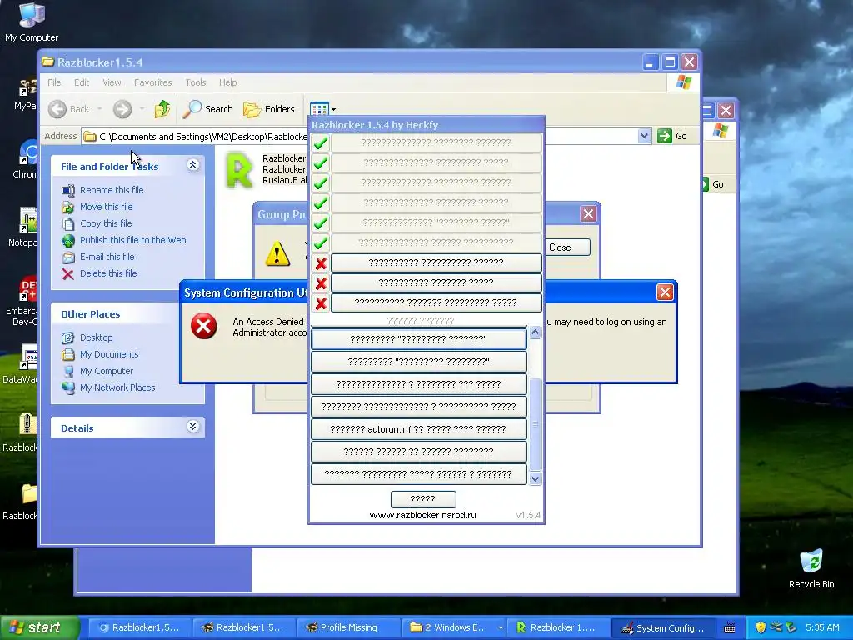Click the Back arrow in Explorer toolbar
The height and width of the screenshot is (640, 853).
click(57, 109)
